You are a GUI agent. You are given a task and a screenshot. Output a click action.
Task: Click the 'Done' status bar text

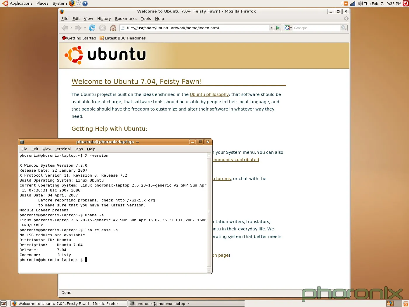[x=66, y=293]
